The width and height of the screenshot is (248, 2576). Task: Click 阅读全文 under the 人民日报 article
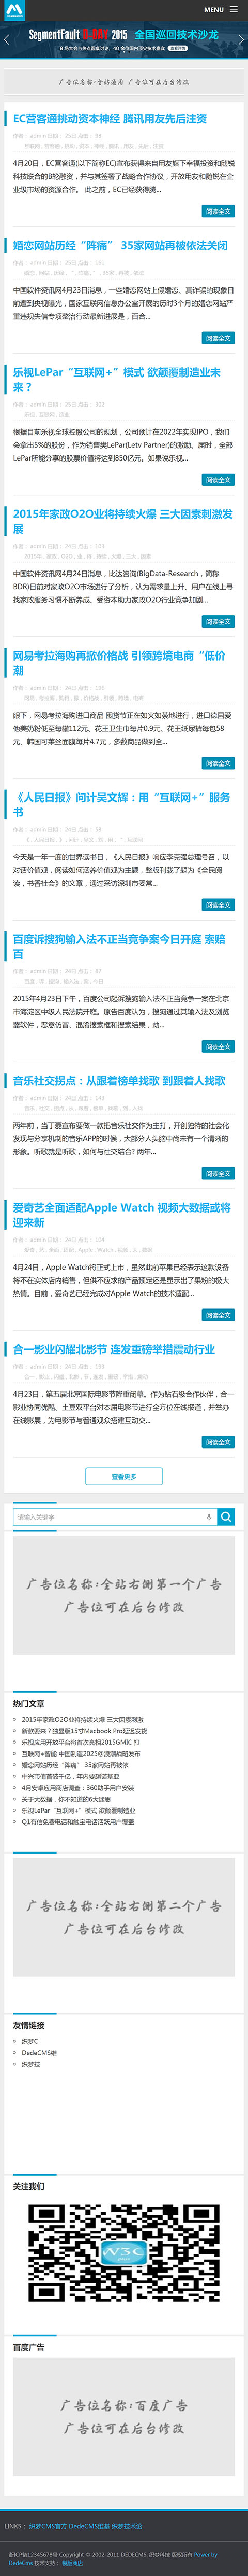click(x=218, y=905)
